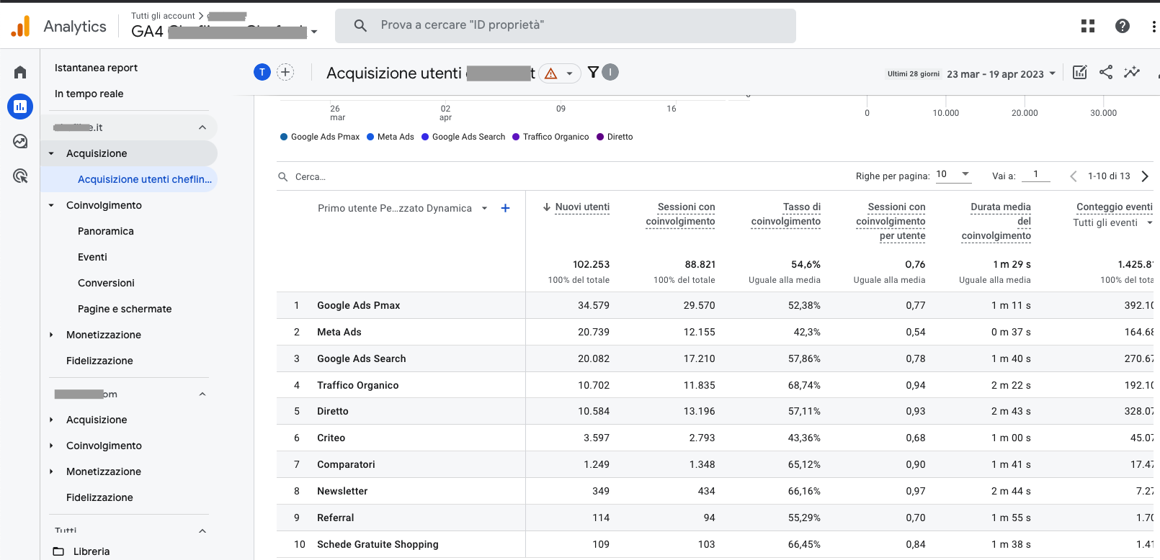Image resolution: width=1160 pixels, height=560 pixels.
Task: Collapse the .it collection section
Action: 202,127
